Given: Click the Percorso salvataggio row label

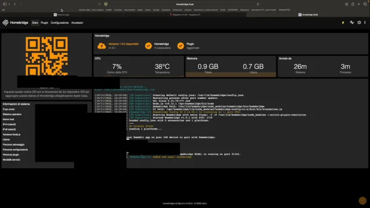Looking at the screenshot, I should [x=13, y=145].
